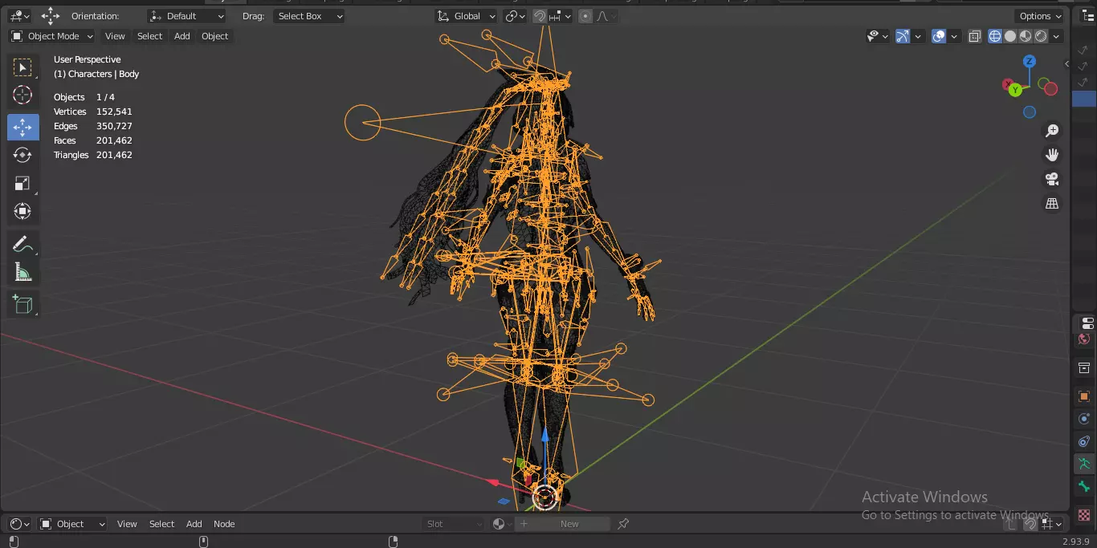Open the 3D viewport editor type dropdown
Image resolution: width=1097 pixels, height=548 pixels.
pos(19,16)
